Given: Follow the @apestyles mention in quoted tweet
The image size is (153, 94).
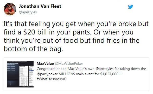Looking at the screenshot, I should (105, 69).
